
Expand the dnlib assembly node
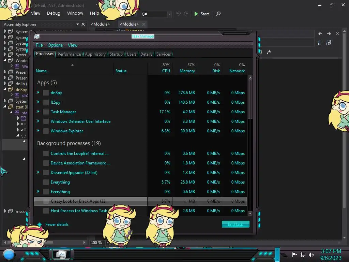[5, 84]
